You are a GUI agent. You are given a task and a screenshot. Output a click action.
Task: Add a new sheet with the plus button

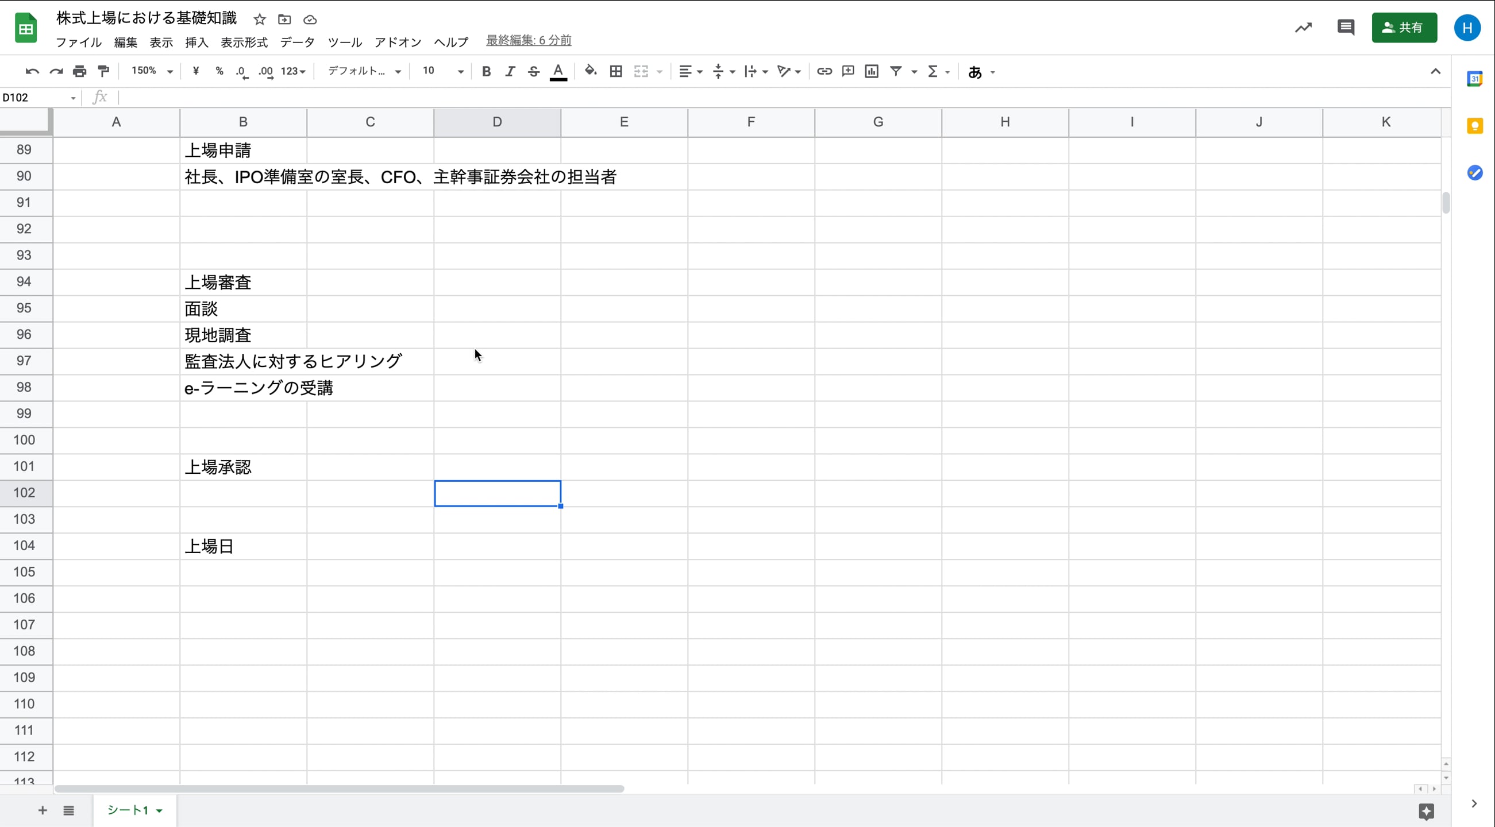(x=43, y=810)
